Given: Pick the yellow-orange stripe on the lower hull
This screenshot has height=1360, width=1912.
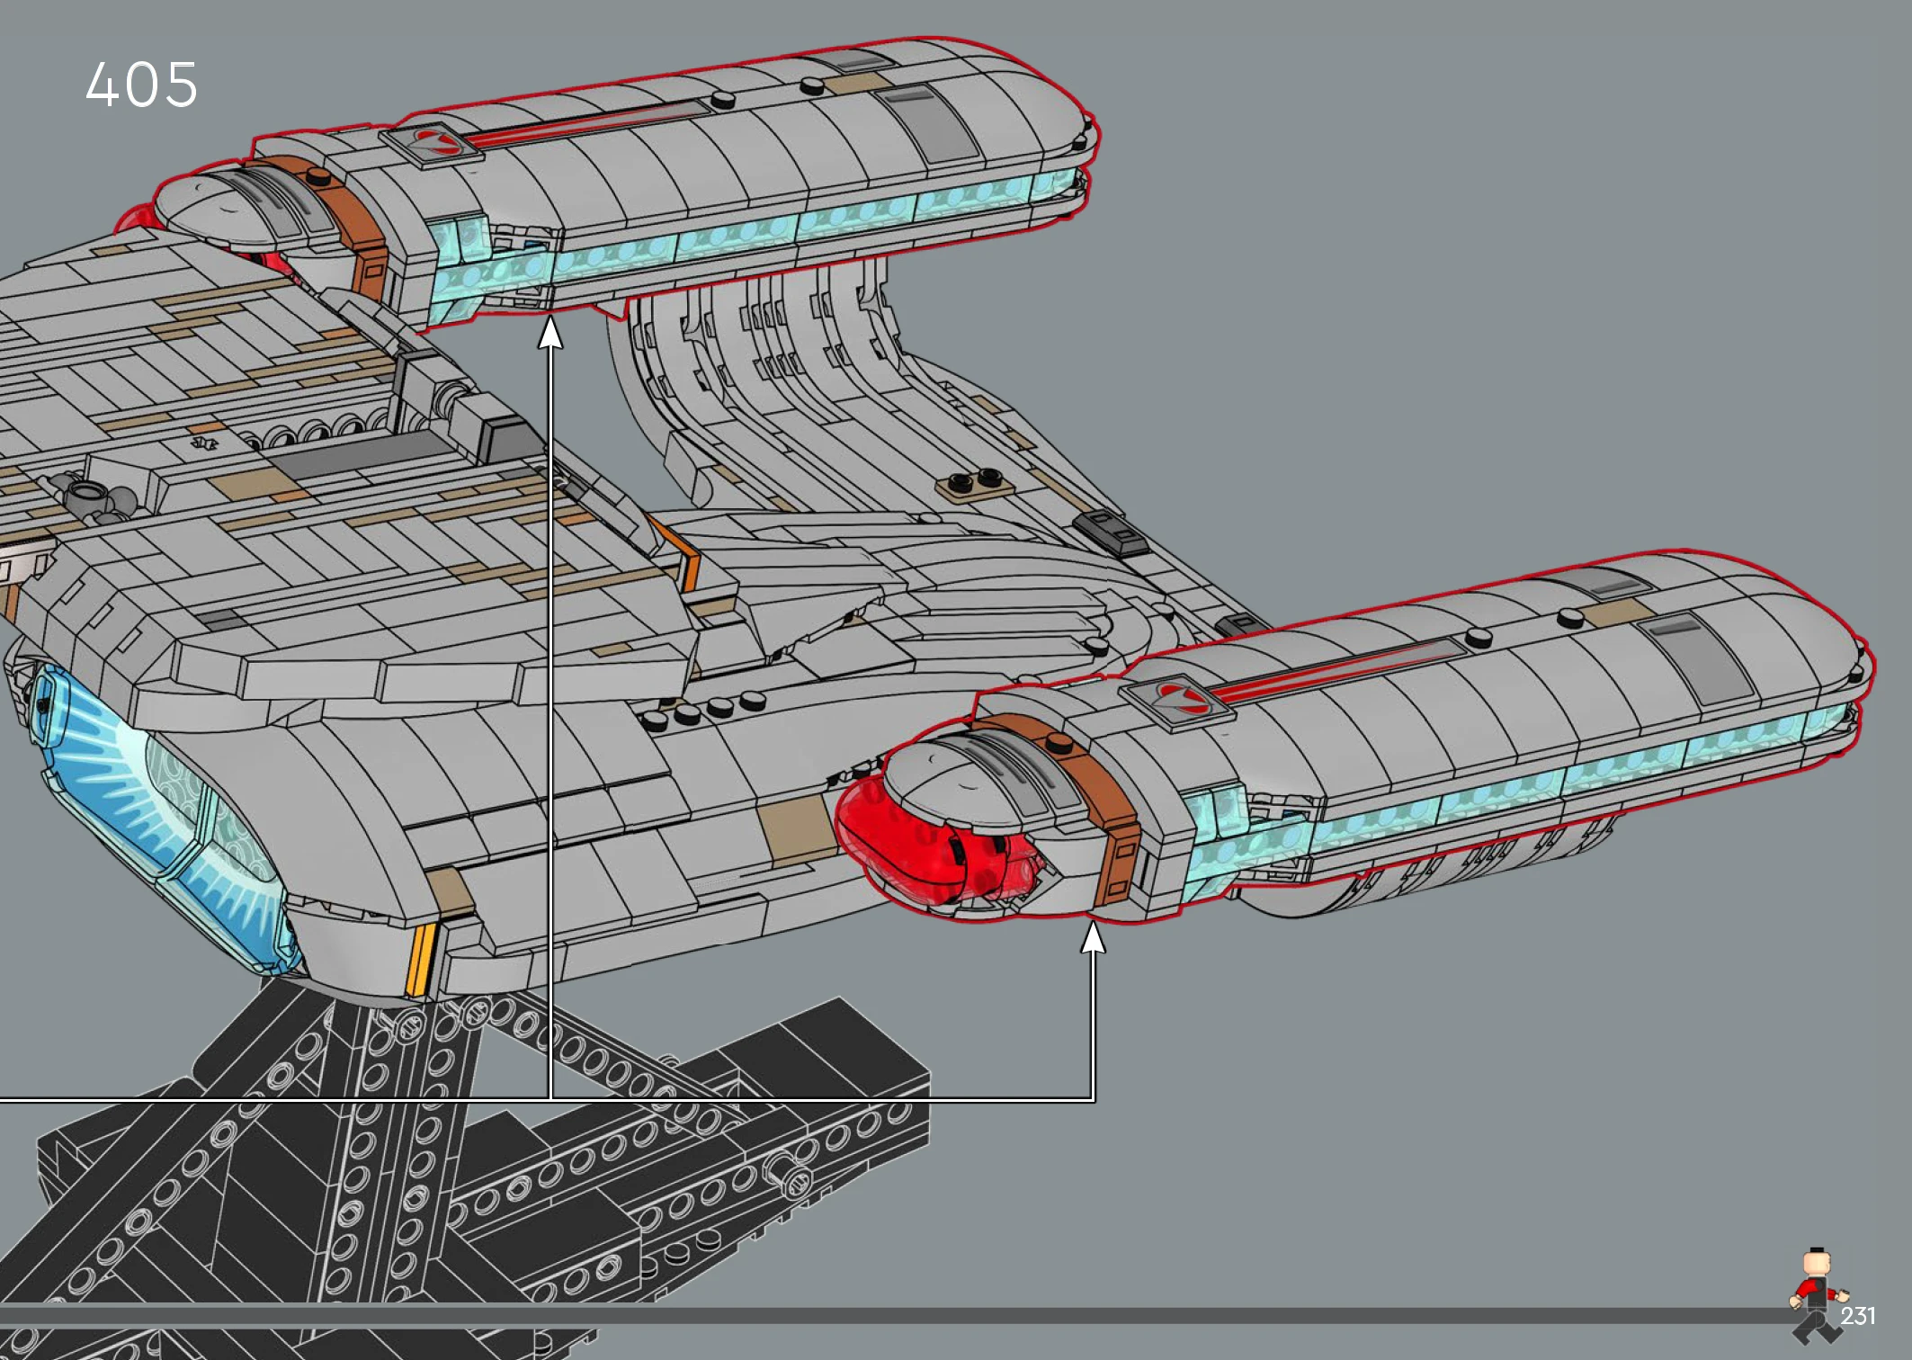Looking at the screenshot, I should coord(421,960).
